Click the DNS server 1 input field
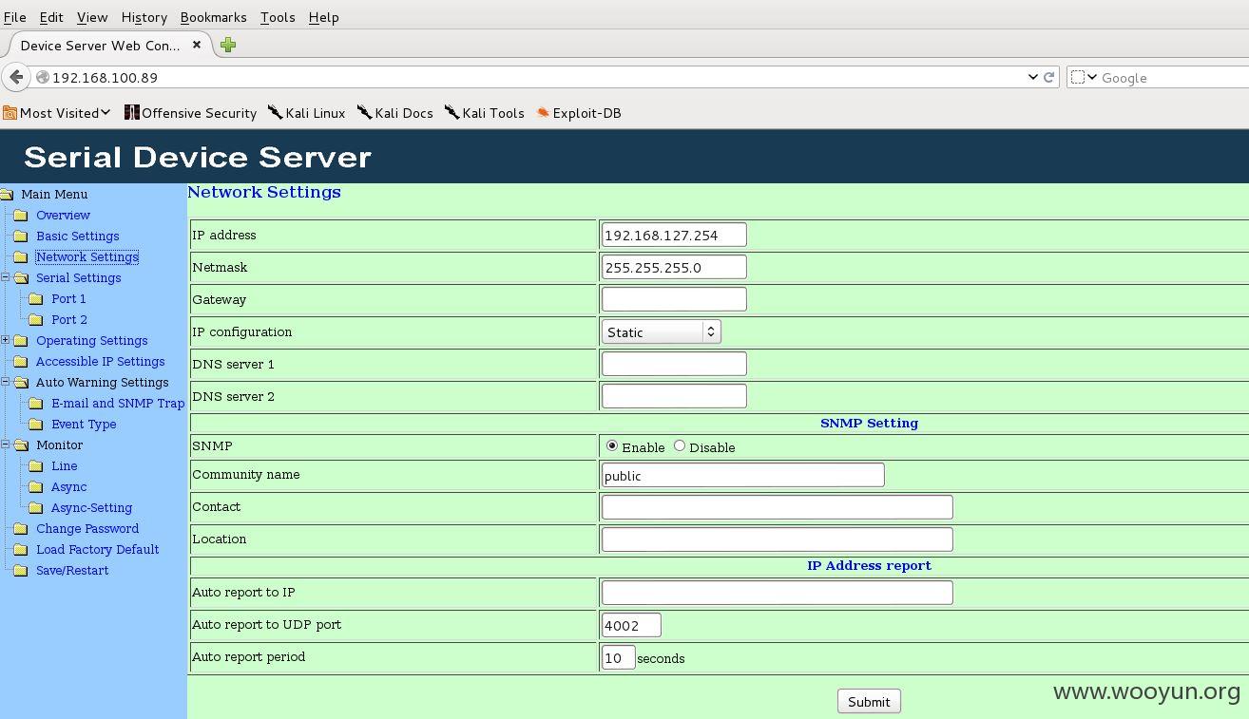Viewport: 1249px width, 719px height. (x=674, y=364)
